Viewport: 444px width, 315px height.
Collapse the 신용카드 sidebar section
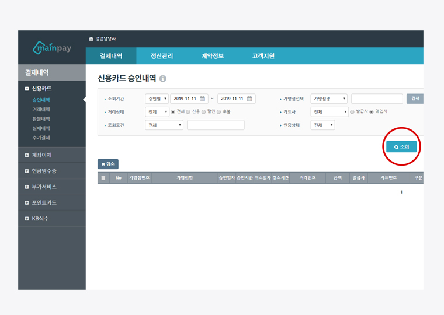(27, 89)
